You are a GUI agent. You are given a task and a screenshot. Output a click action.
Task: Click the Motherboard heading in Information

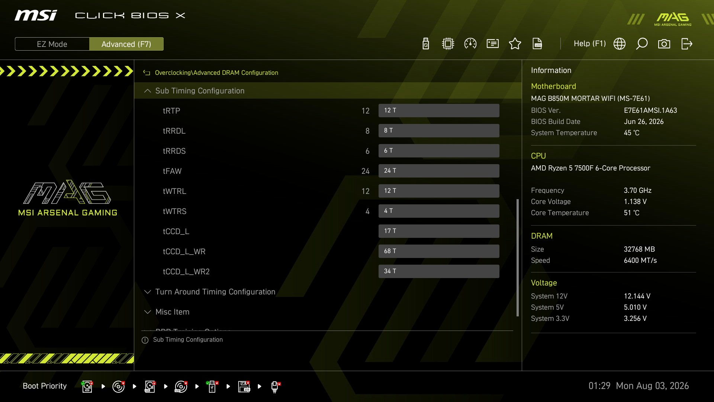coord(553,86)
